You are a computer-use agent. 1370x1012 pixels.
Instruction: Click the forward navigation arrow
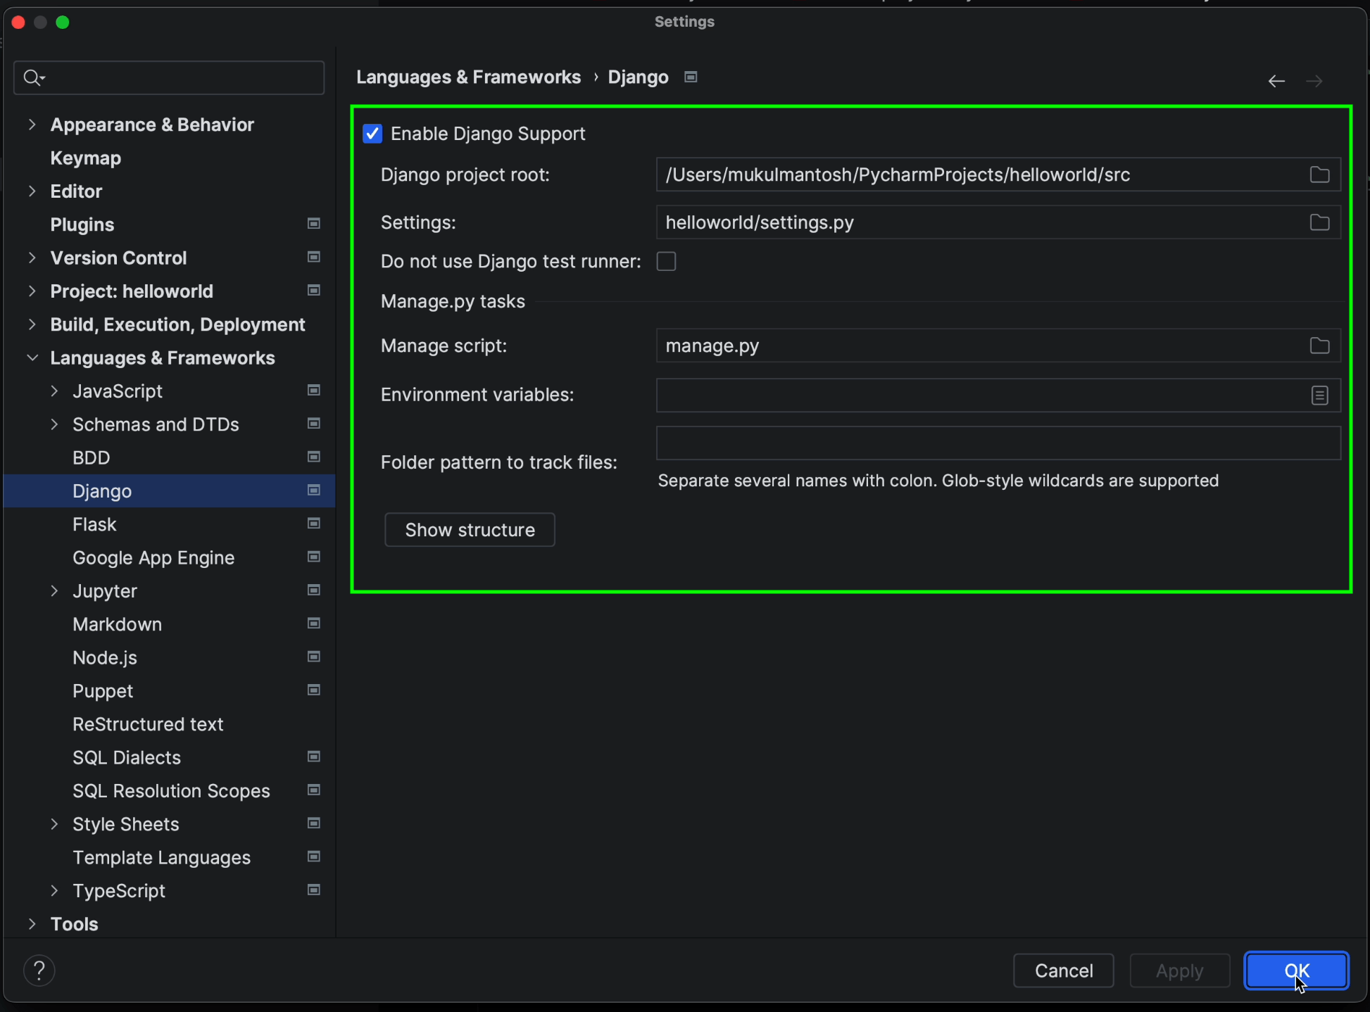click(1315, 80)
